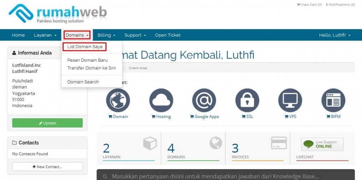This screenshot has height=180, width=362.
Task: Select Domain Search menu entry
Action: 83,82
